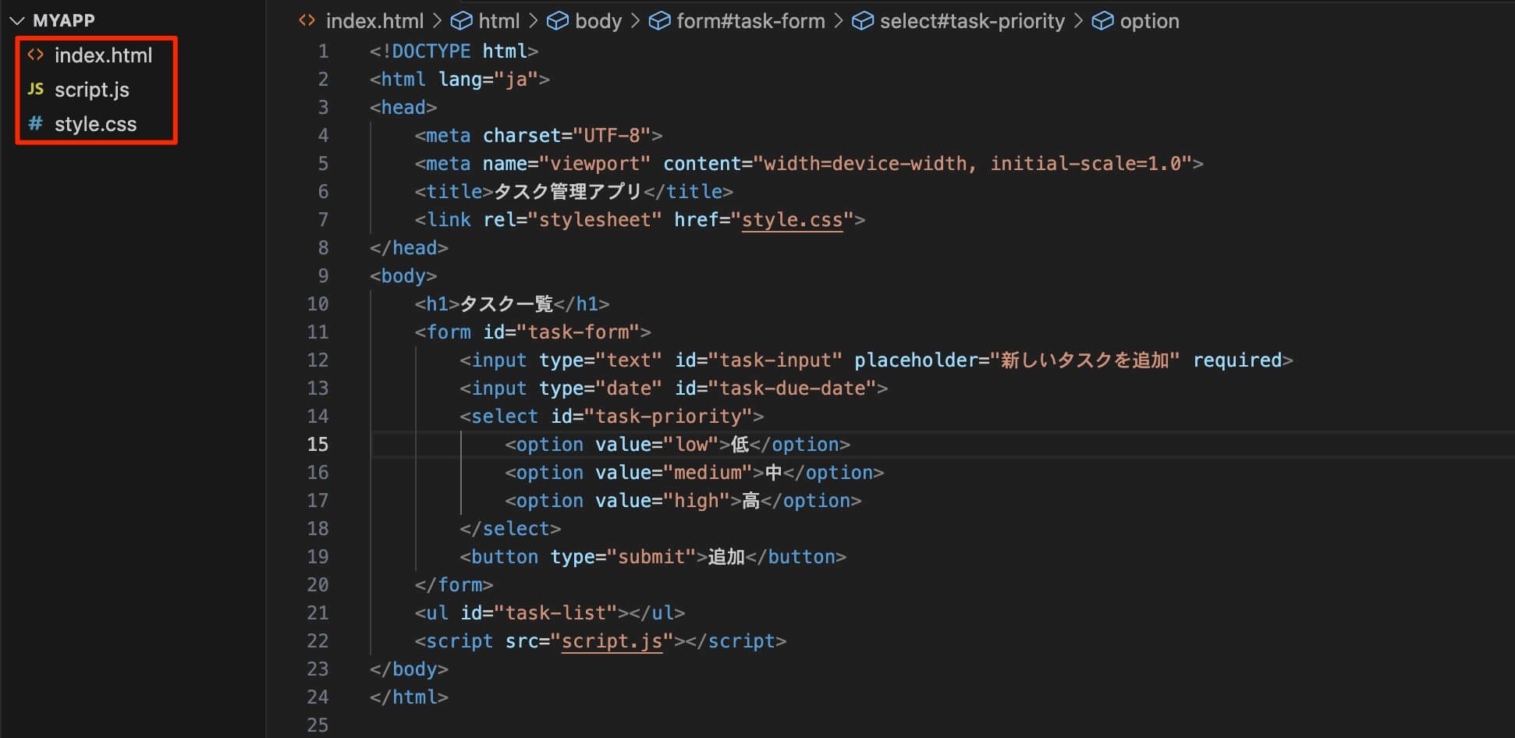This screenshot has height=738, width=1515.
Task: Select the select#task-priority breadcrumb
Action: [972, 21]
